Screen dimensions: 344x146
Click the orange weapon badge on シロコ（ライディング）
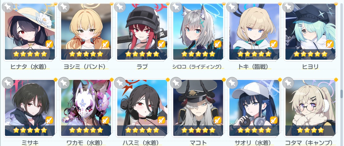coord(218,44)
